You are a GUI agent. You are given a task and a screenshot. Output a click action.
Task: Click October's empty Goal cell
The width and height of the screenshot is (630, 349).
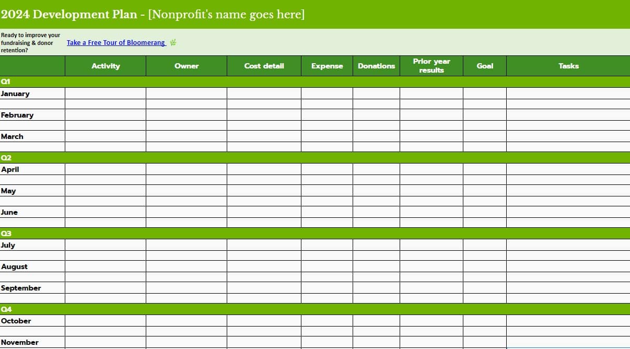485,321
